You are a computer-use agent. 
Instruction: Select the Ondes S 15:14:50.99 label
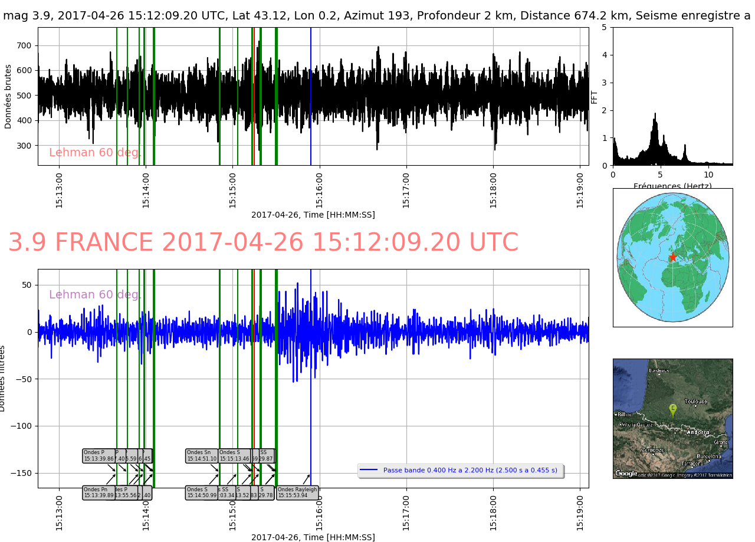[201, 492]
